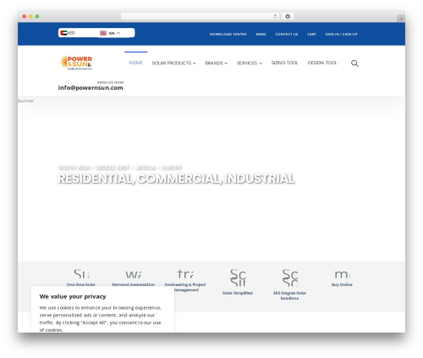
Task: Click the Email Us Now label
Action: coord(110,82)
